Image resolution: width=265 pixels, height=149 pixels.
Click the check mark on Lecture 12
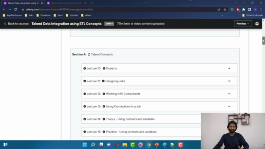click(84, 94)
